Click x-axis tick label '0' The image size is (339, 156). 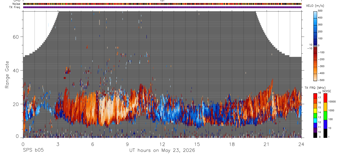[x=23, y=144]
